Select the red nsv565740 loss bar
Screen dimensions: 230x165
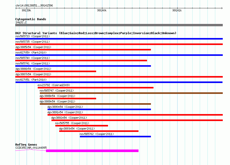point(81,61)
